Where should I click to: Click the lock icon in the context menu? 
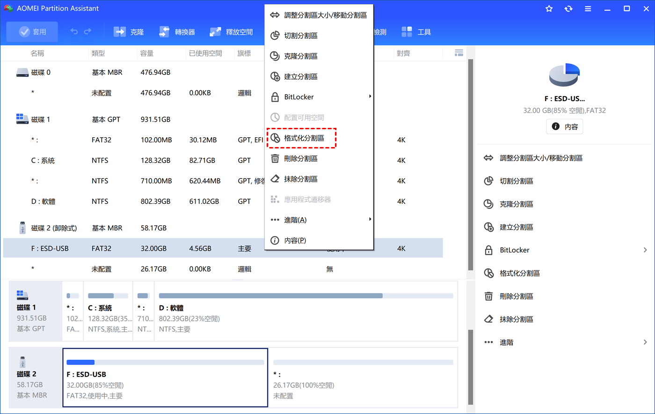point(275,97)
